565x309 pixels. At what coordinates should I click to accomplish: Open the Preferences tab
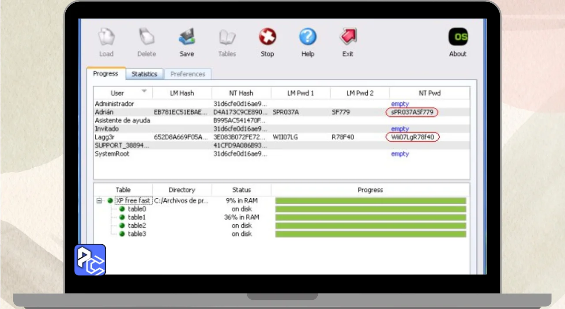click(188, 74)
